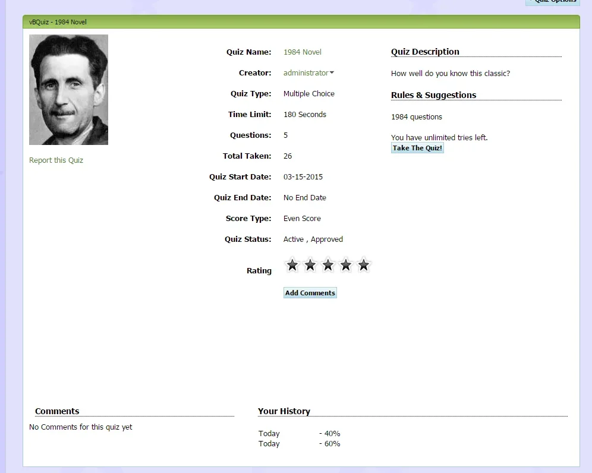Screen dimensions: 592x473
Task: Click the vBQuiz - 1984 Novel header title
Action: (58, 22)
